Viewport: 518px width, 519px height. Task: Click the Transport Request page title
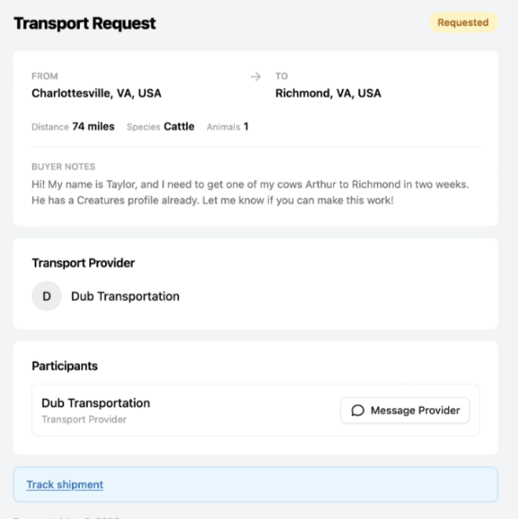(x=85, y=23)
